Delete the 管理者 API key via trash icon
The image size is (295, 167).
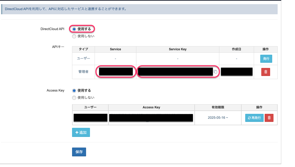coord(266,72)
